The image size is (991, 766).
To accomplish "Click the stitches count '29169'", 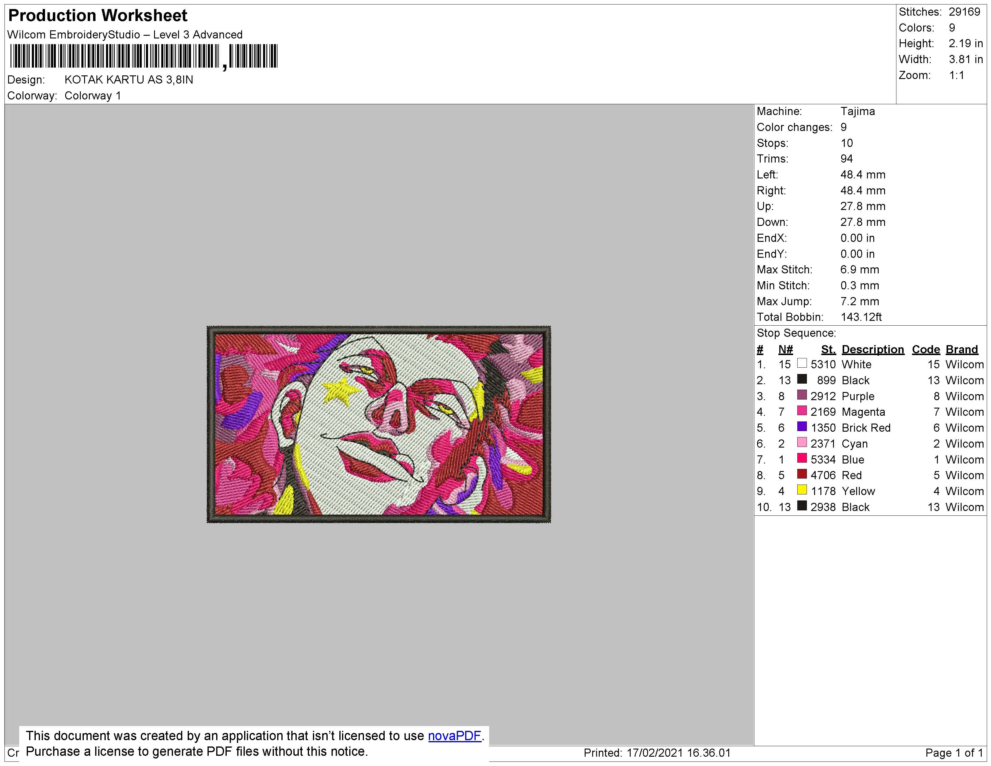I will coord(965,12).
